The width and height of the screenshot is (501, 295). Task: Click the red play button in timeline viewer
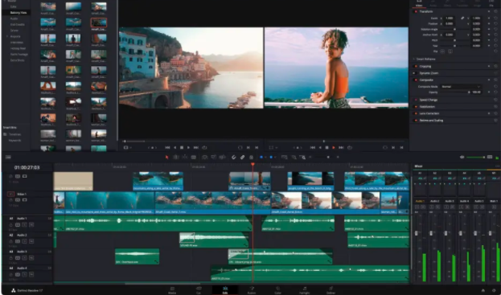pyautogui.click(x=334, y=148)
